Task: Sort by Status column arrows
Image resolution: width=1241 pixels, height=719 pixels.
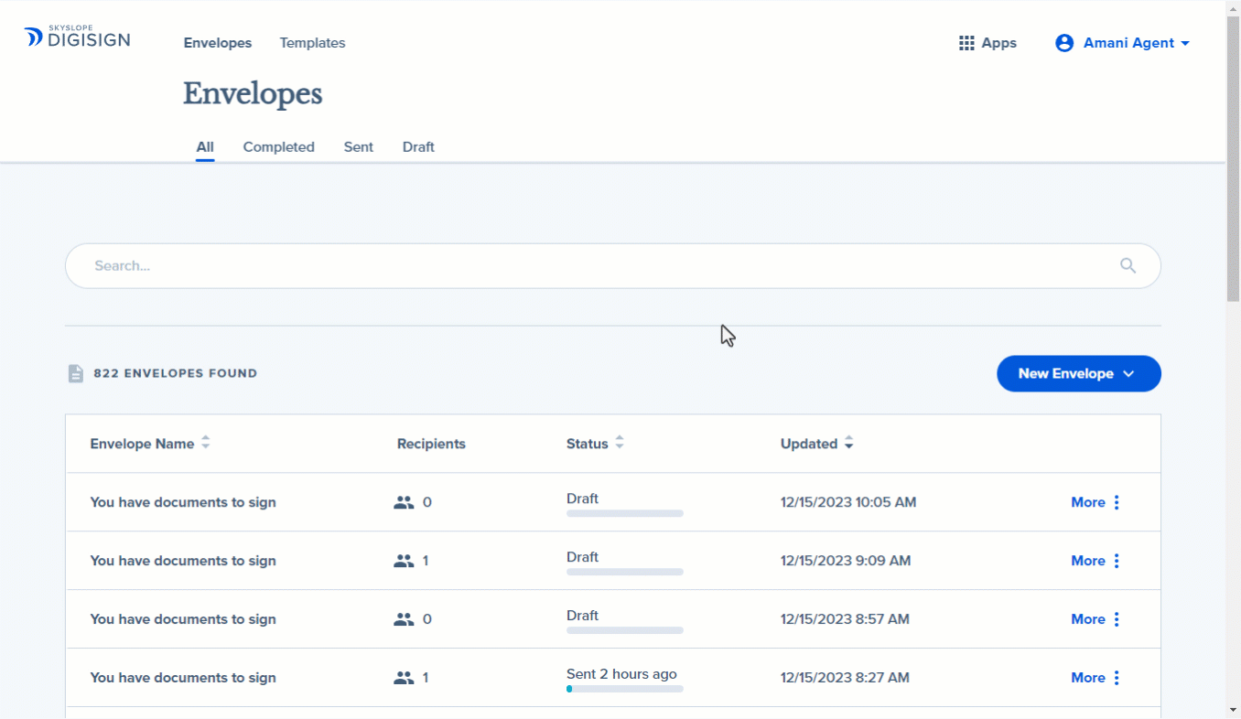Action: click(620, 443)
